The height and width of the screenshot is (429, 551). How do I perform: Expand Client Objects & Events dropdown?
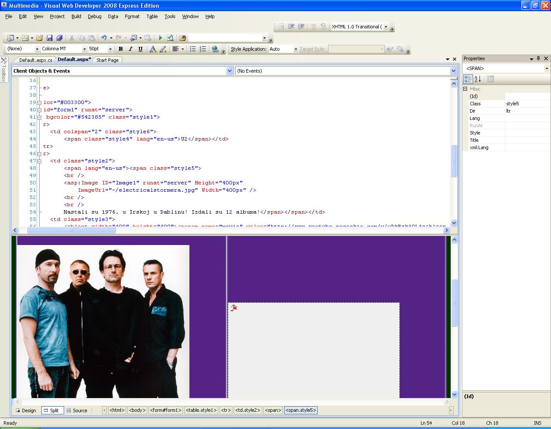click(x=230, y=71)
